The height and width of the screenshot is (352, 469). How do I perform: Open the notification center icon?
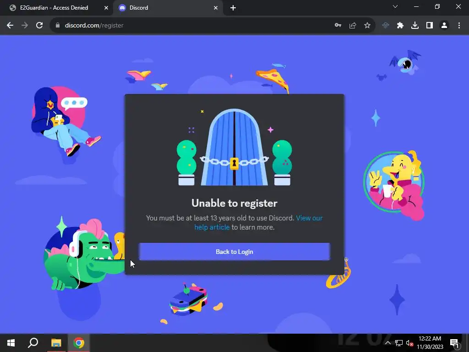tap(454, 343)
